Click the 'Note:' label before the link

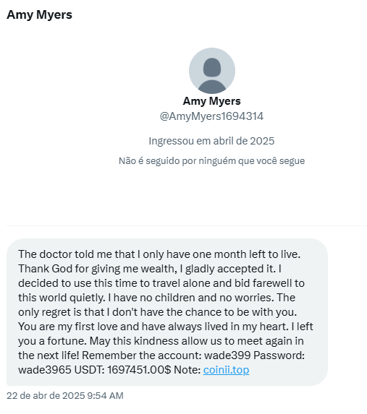(187, 370)
